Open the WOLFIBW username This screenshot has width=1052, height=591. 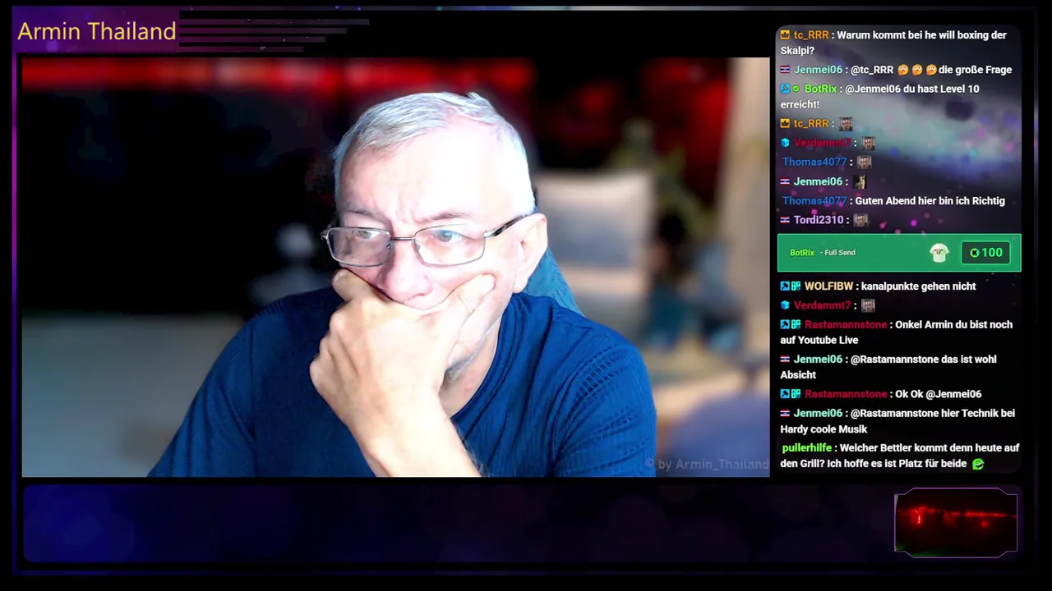point(828,286)
